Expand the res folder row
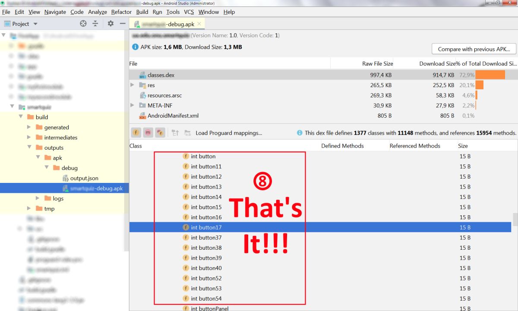 click(x=133, y=85)
